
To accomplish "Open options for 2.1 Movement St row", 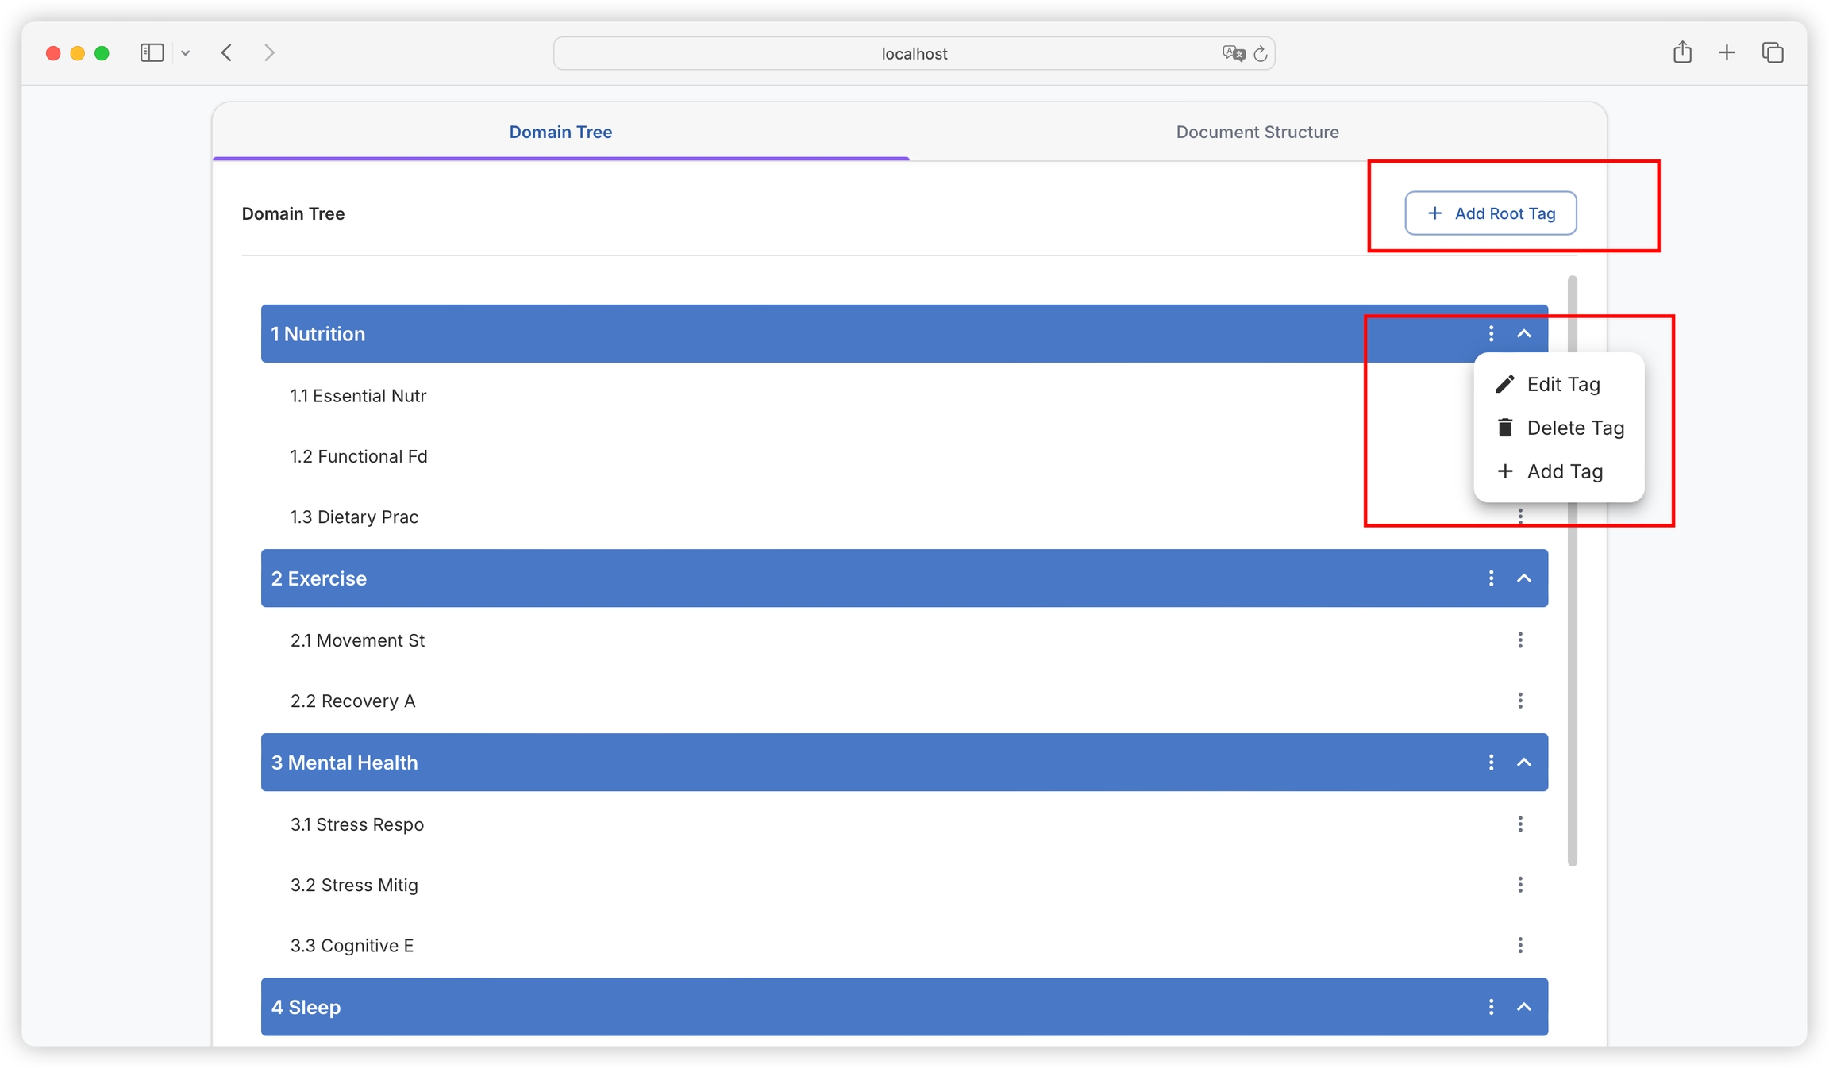I will [1520, 640].
